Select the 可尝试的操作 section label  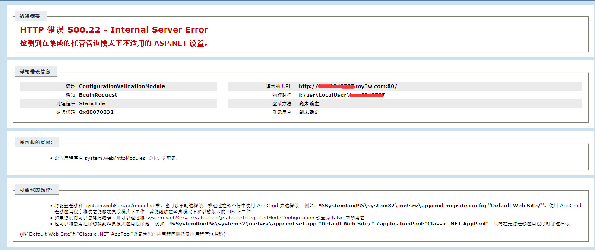[36, 190]
